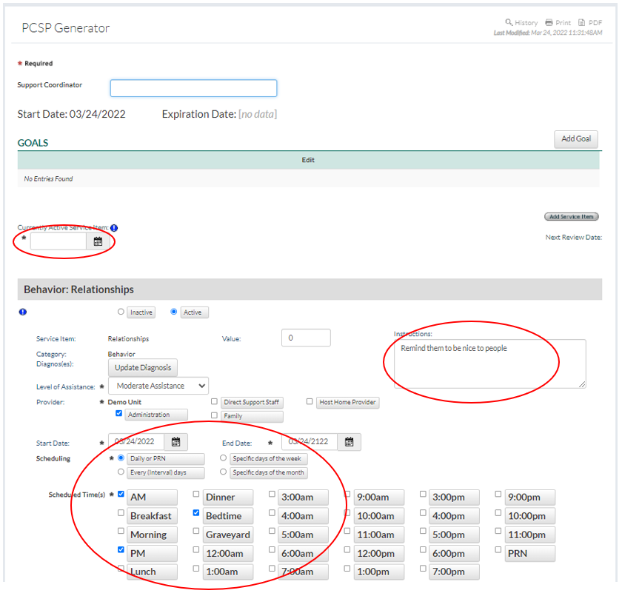Open calendar for Currently Active Service Item
This screenshot has height=596, width=622.
click(x=98, y=241)
